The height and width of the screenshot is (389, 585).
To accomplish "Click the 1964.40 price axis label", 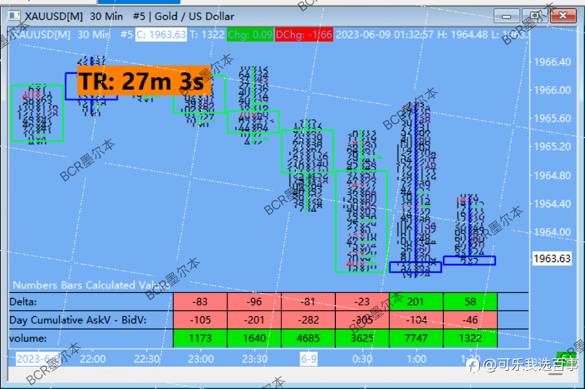I will [x=552, y=204].
